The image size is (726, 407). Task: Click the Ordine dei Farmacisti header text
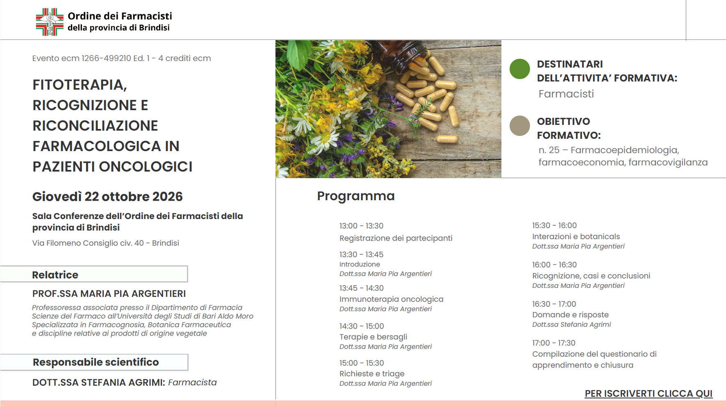coord(120,21)
